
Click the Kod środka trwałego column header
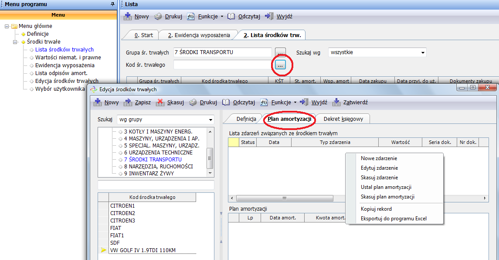pyautogui.click(x=152, y=197)
